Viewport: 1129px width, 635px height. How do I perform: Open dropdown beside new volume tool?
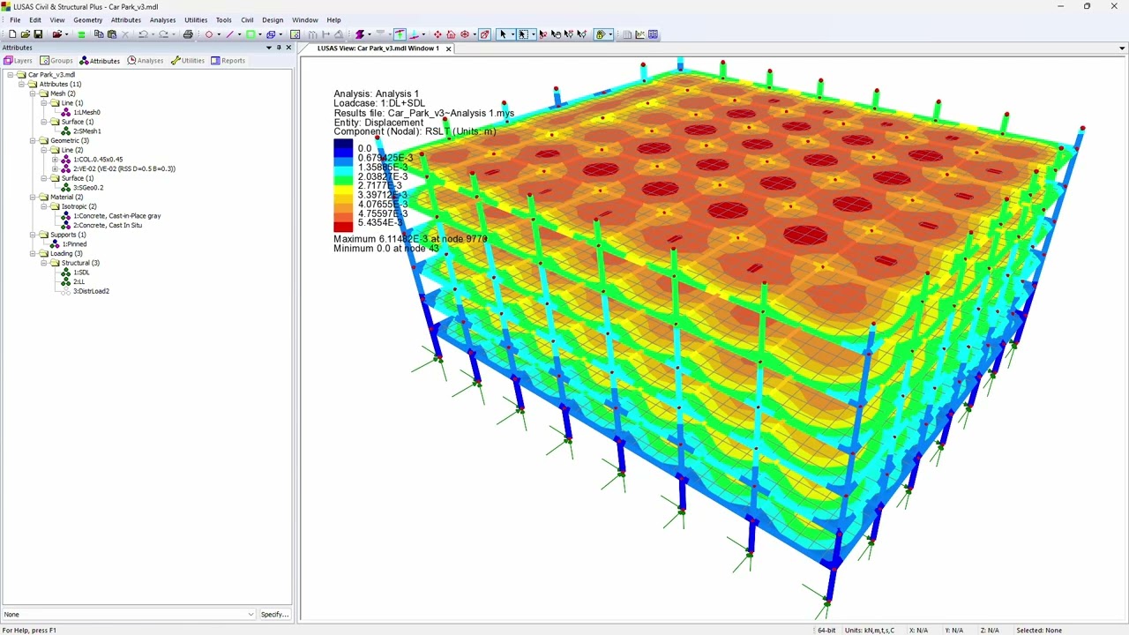tap(280, 34)
